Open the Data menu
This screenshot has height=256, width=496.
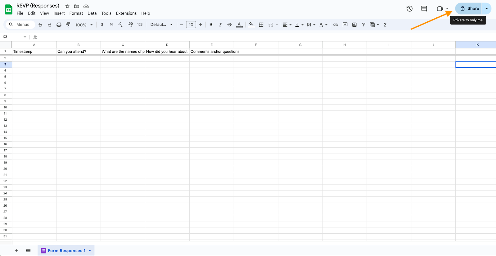pos(92,13)
